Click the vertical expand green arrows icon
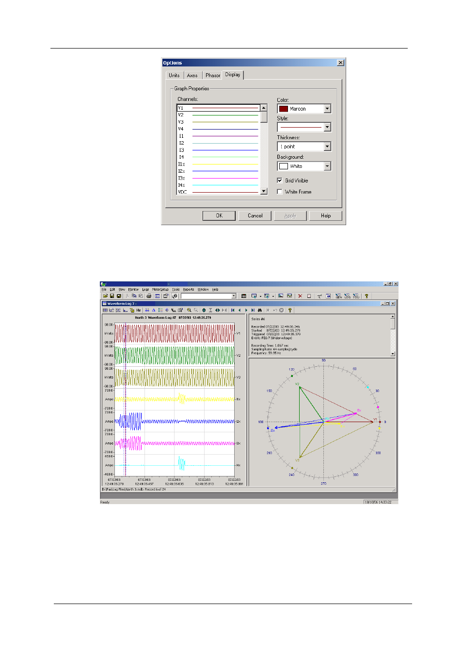The height and width of the screenshot is (655, 463). coord(204,310)
